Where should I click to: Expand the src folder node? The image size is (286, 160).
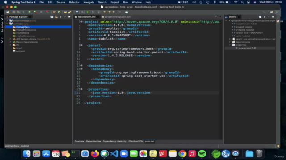10,45
